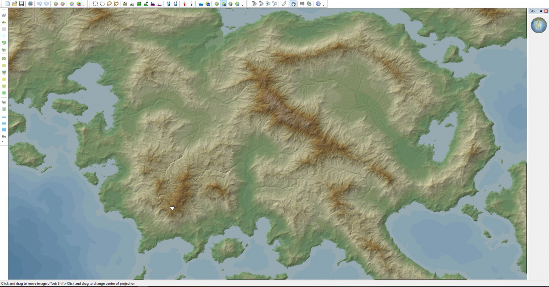Viewport: 549px width, 287px height.
Task: Select the plain yellow sidebar swatch
Action: click(x=4, y=79)
